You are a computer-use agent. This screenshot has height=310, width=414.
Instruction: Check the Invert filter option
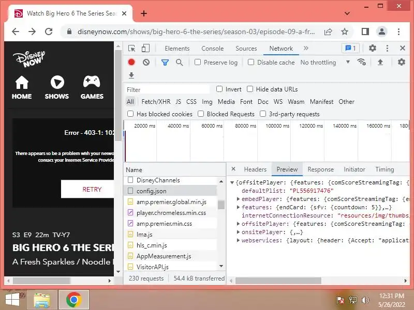pyautogui.click(x=219, y=89)
